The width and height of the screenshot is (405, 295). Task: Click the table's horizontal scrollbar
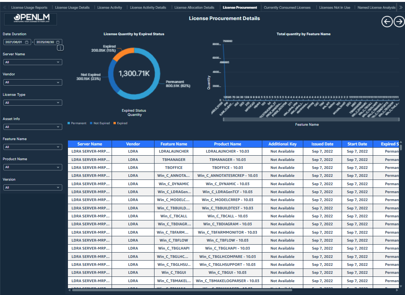pos(182,290)
